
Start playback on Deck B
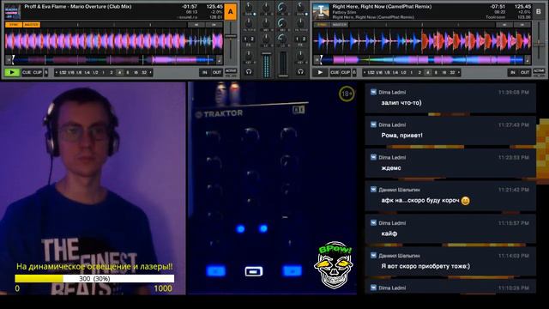320,72
